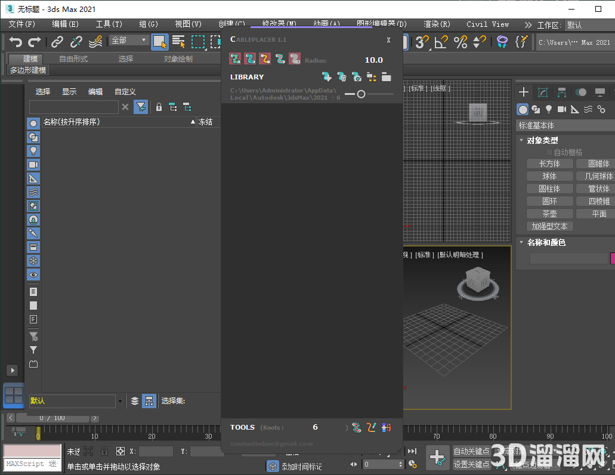This screenshot has width=615, height=475.
Task: Select the knot editing pencil icon under TOOLS
Action: point(372,427)
